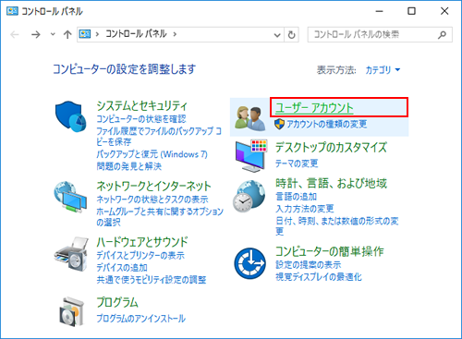Image resolution: width=462 pixels, height=339 pixels.
Task: Click the Control Panel icon in address bar
Action: (x=85, y=34)
